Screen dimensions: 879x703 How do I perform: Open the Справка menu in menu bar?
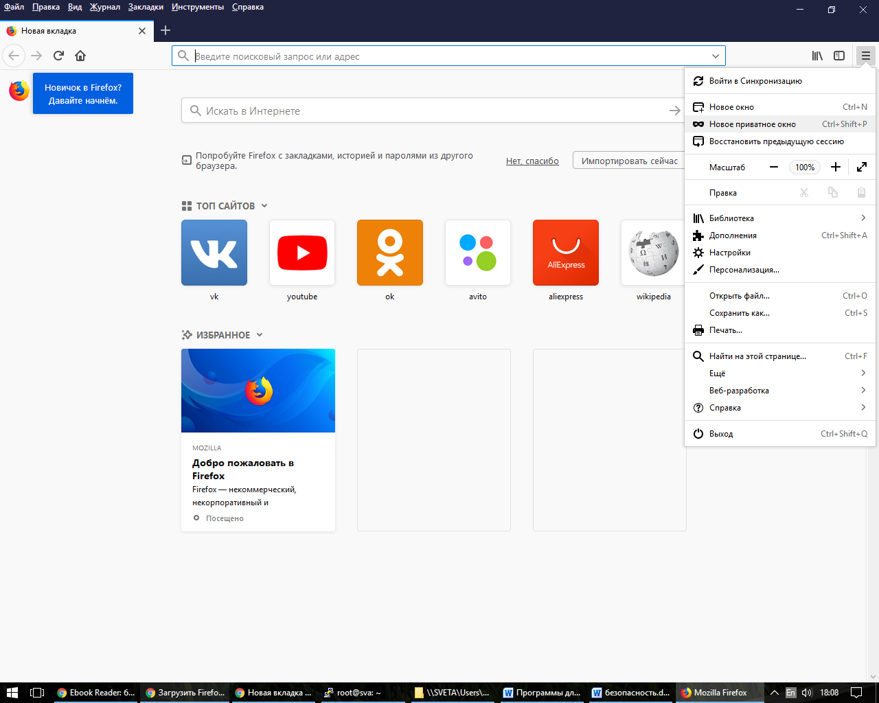point(248,7)
